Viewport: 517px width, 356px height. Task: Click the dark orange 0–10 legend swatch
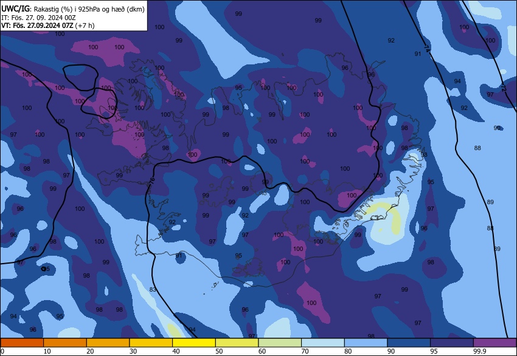click(22, 343)
